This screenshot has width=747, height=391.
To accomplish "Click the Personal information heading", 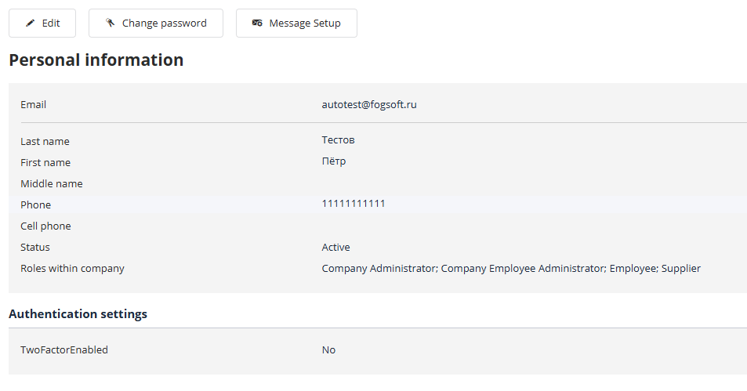I will click(x=96, y=60).
